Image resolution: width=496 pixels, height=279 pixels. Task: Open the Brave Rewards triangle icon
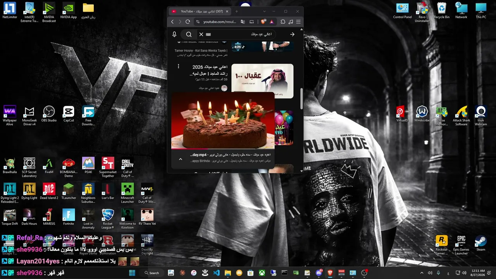point(272,22)
